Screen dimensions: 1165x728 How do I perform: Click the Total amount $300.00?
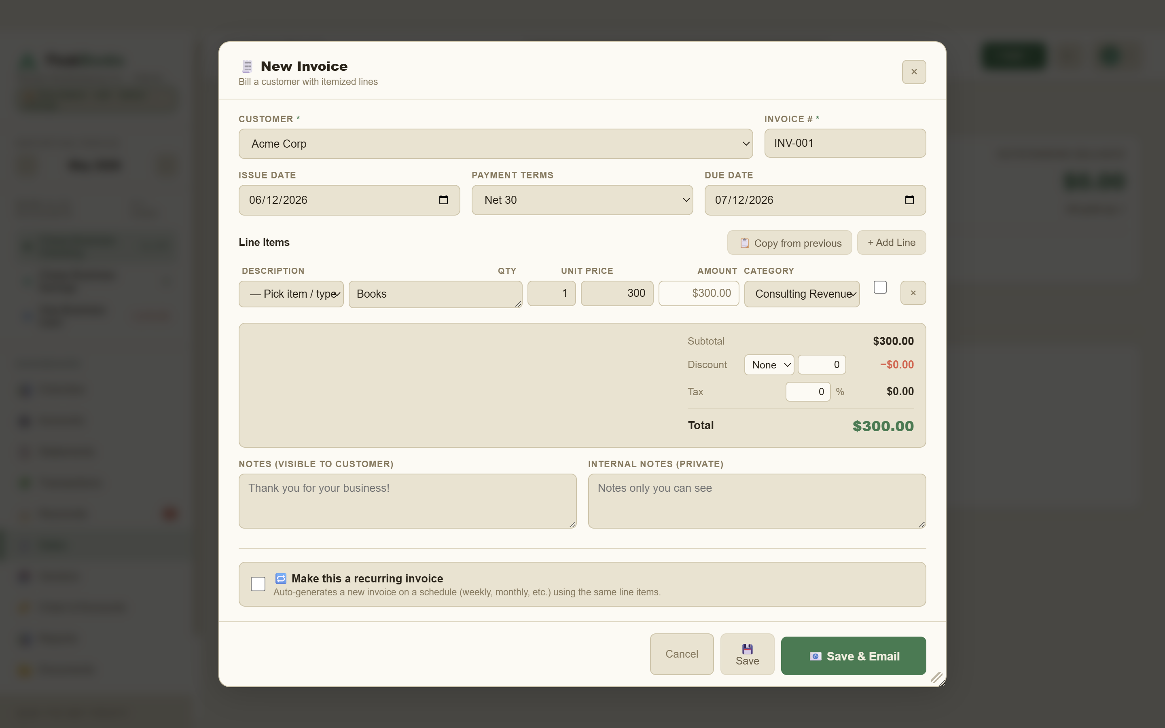pos(883,426)
